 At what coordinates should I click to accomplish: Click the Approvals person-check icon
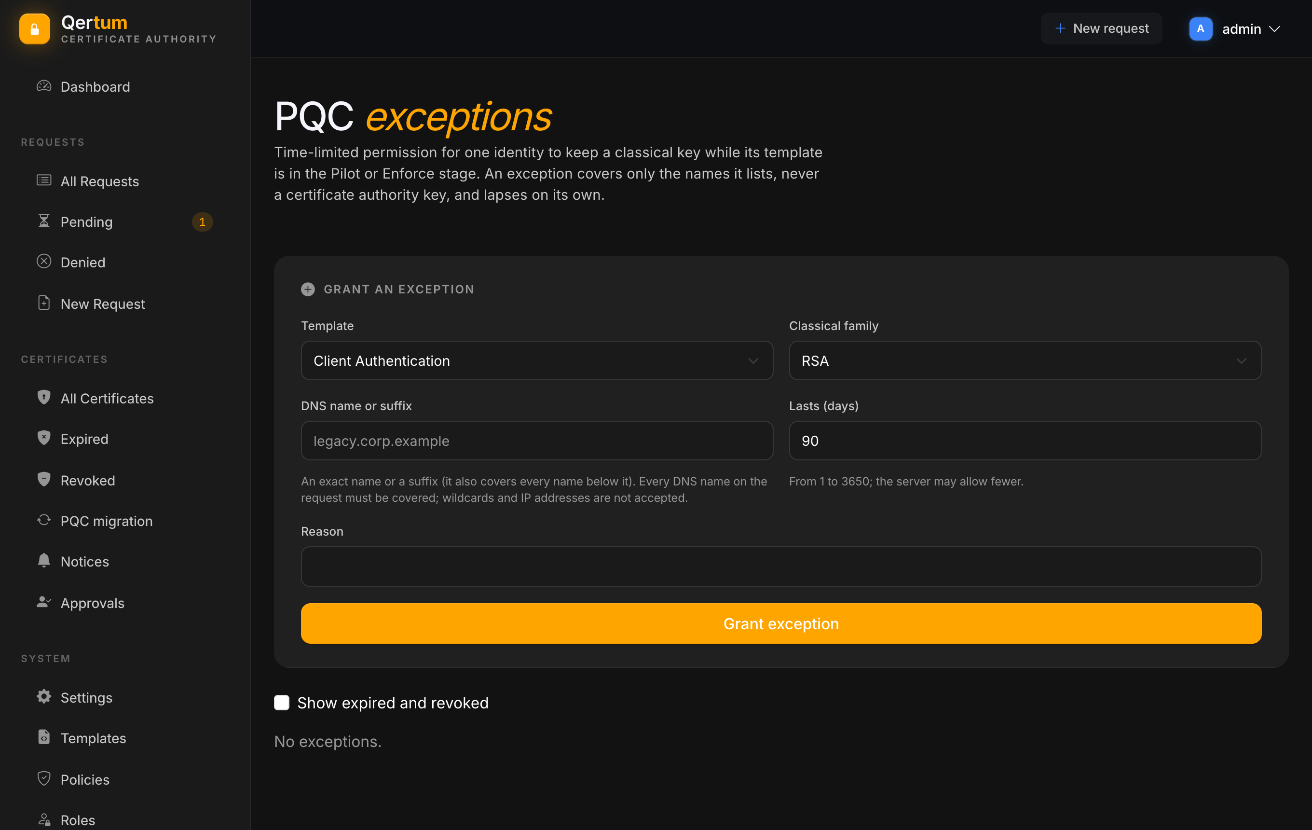(43, 602)
